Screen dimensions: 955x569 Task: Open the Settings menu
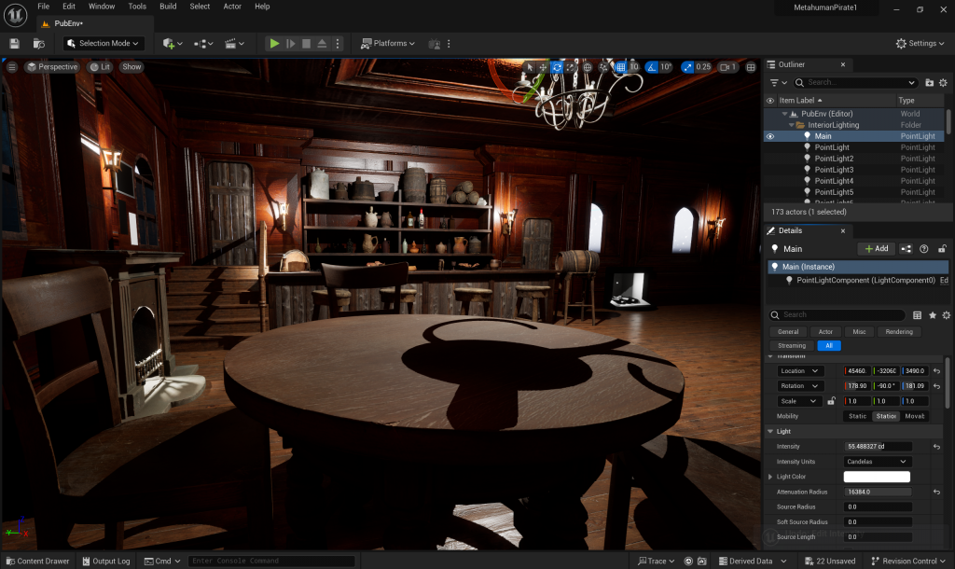click(920, 43)
